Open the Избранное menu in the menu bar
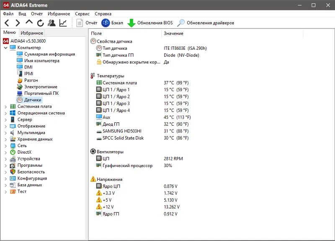Image resolution: width=335 pixels, height=241 pixels. click(59, 14)
